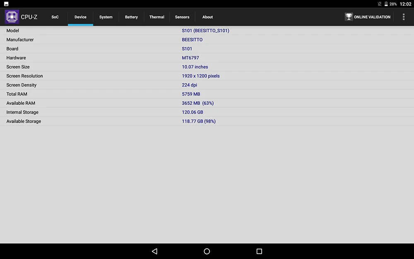The height and width of the screenshot is (259, 414).
Task: Tap the CPU-Z app logo icon
Action: pos(12,17)
